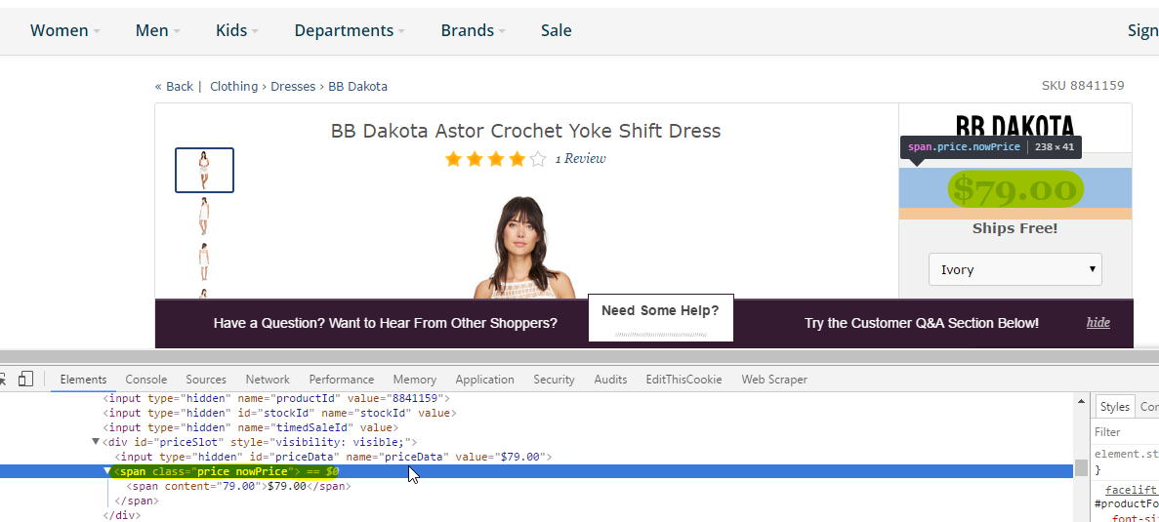Switch to the Sources tab
Screen dimensions: 1159x522
click(x=206, y=380)
